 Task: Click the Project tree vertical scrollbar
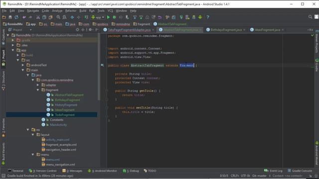[99, 67]
